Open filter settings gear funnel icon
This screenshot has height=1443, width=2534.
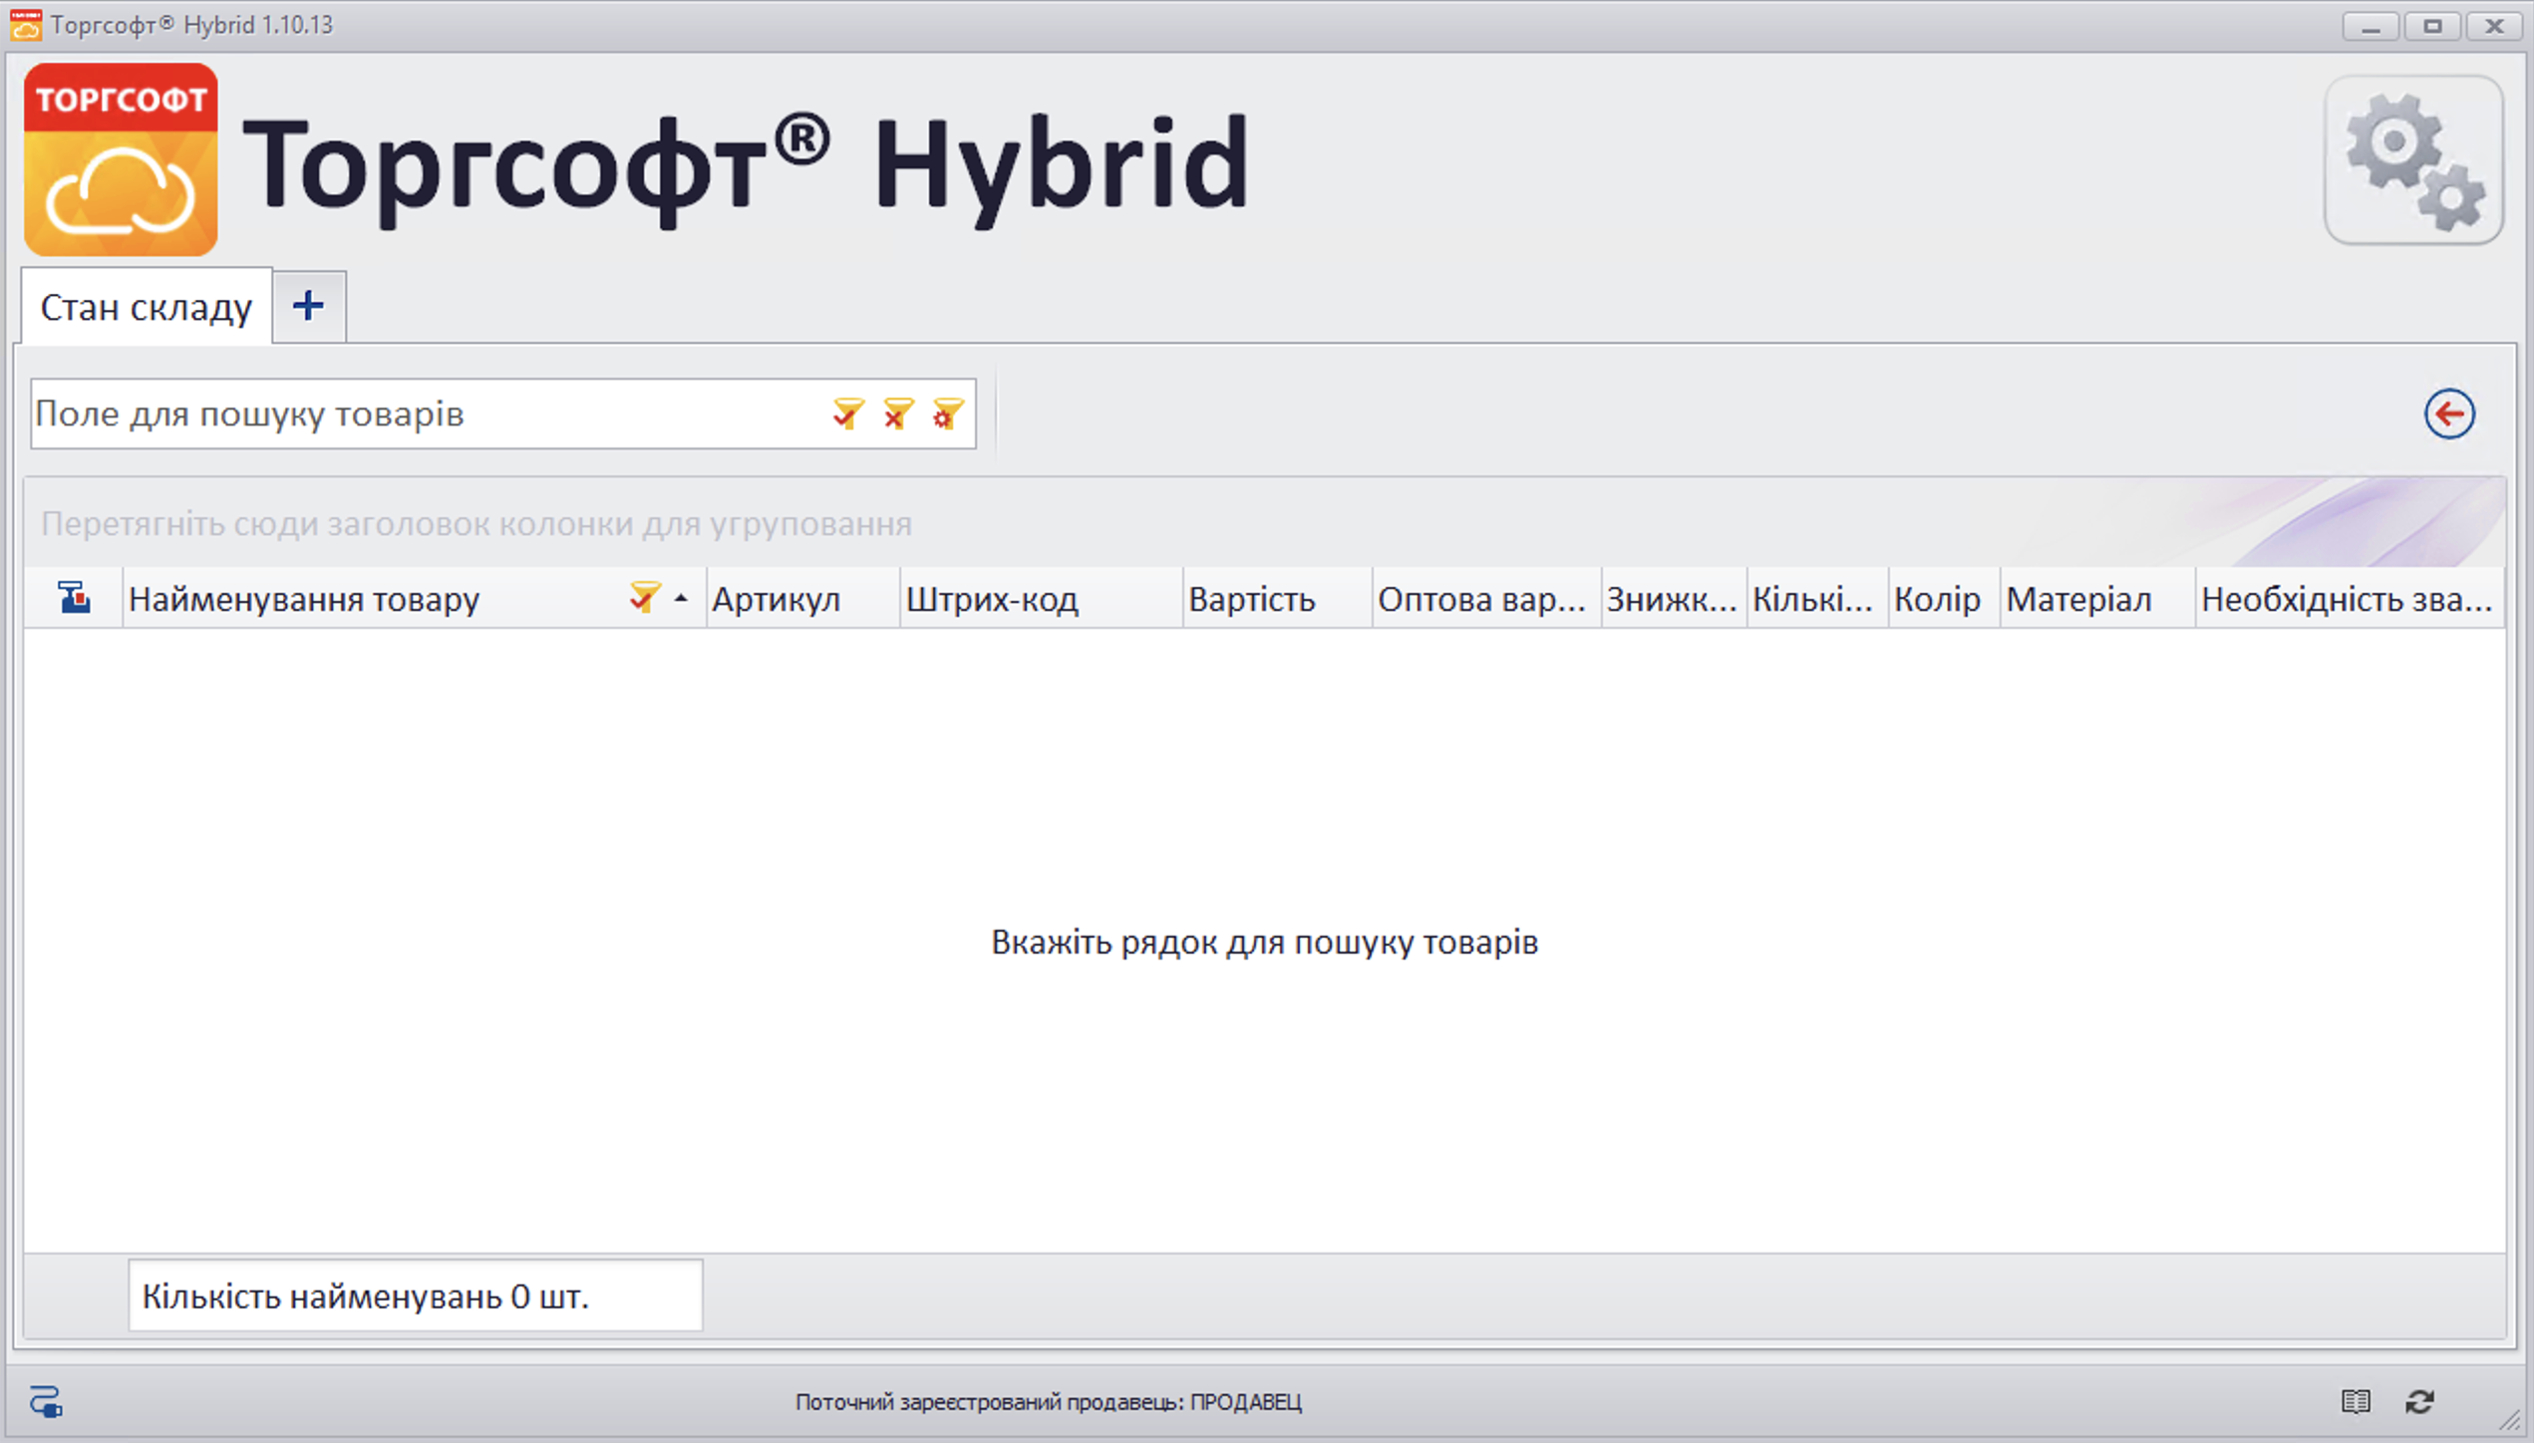click(x=947, y=413)
